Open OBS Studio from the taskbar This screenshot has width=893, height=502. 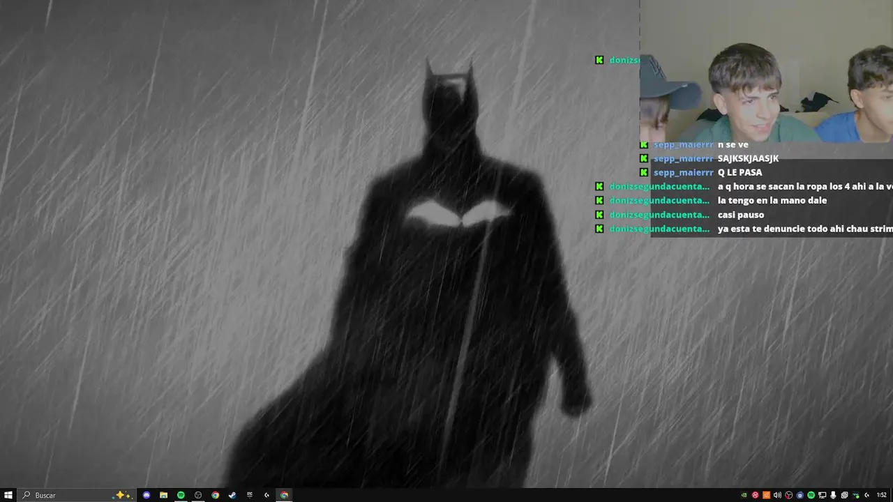tap(198, 495)
